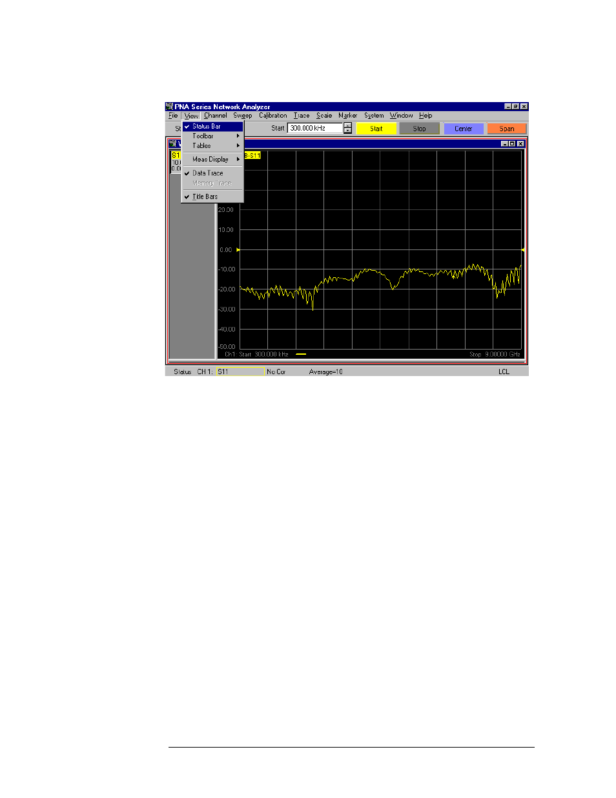Open the Trace menu
Image resolution: width=616 pixels, height=798 pixels.
pos(302,116)
